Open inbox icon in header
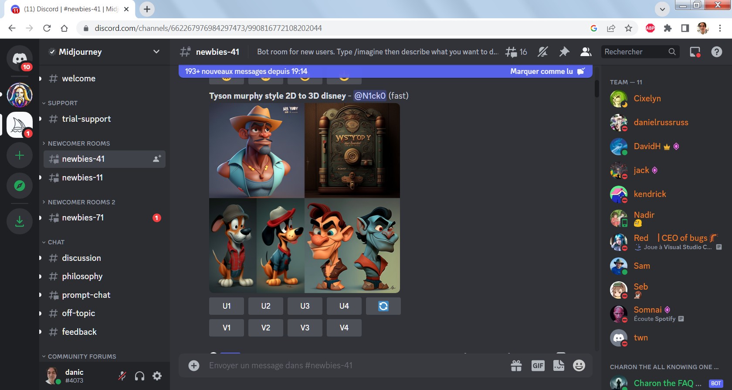 [x=695, y=52]
